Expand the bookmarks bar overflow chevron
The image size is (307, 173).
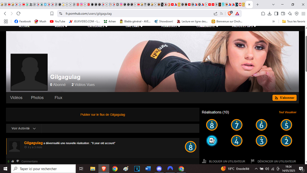(x=273, y=21)
